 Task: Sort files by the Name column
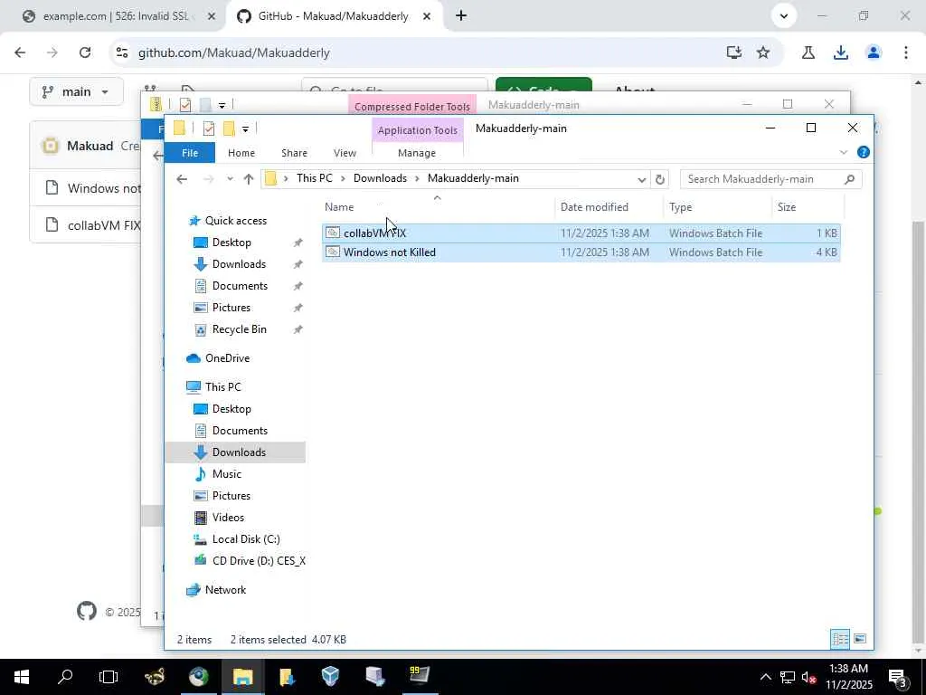438,207
